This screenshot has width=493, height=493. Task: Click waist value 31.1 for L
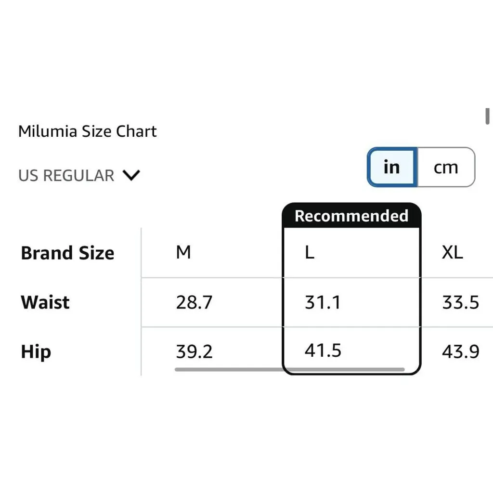tap(323, 302)
